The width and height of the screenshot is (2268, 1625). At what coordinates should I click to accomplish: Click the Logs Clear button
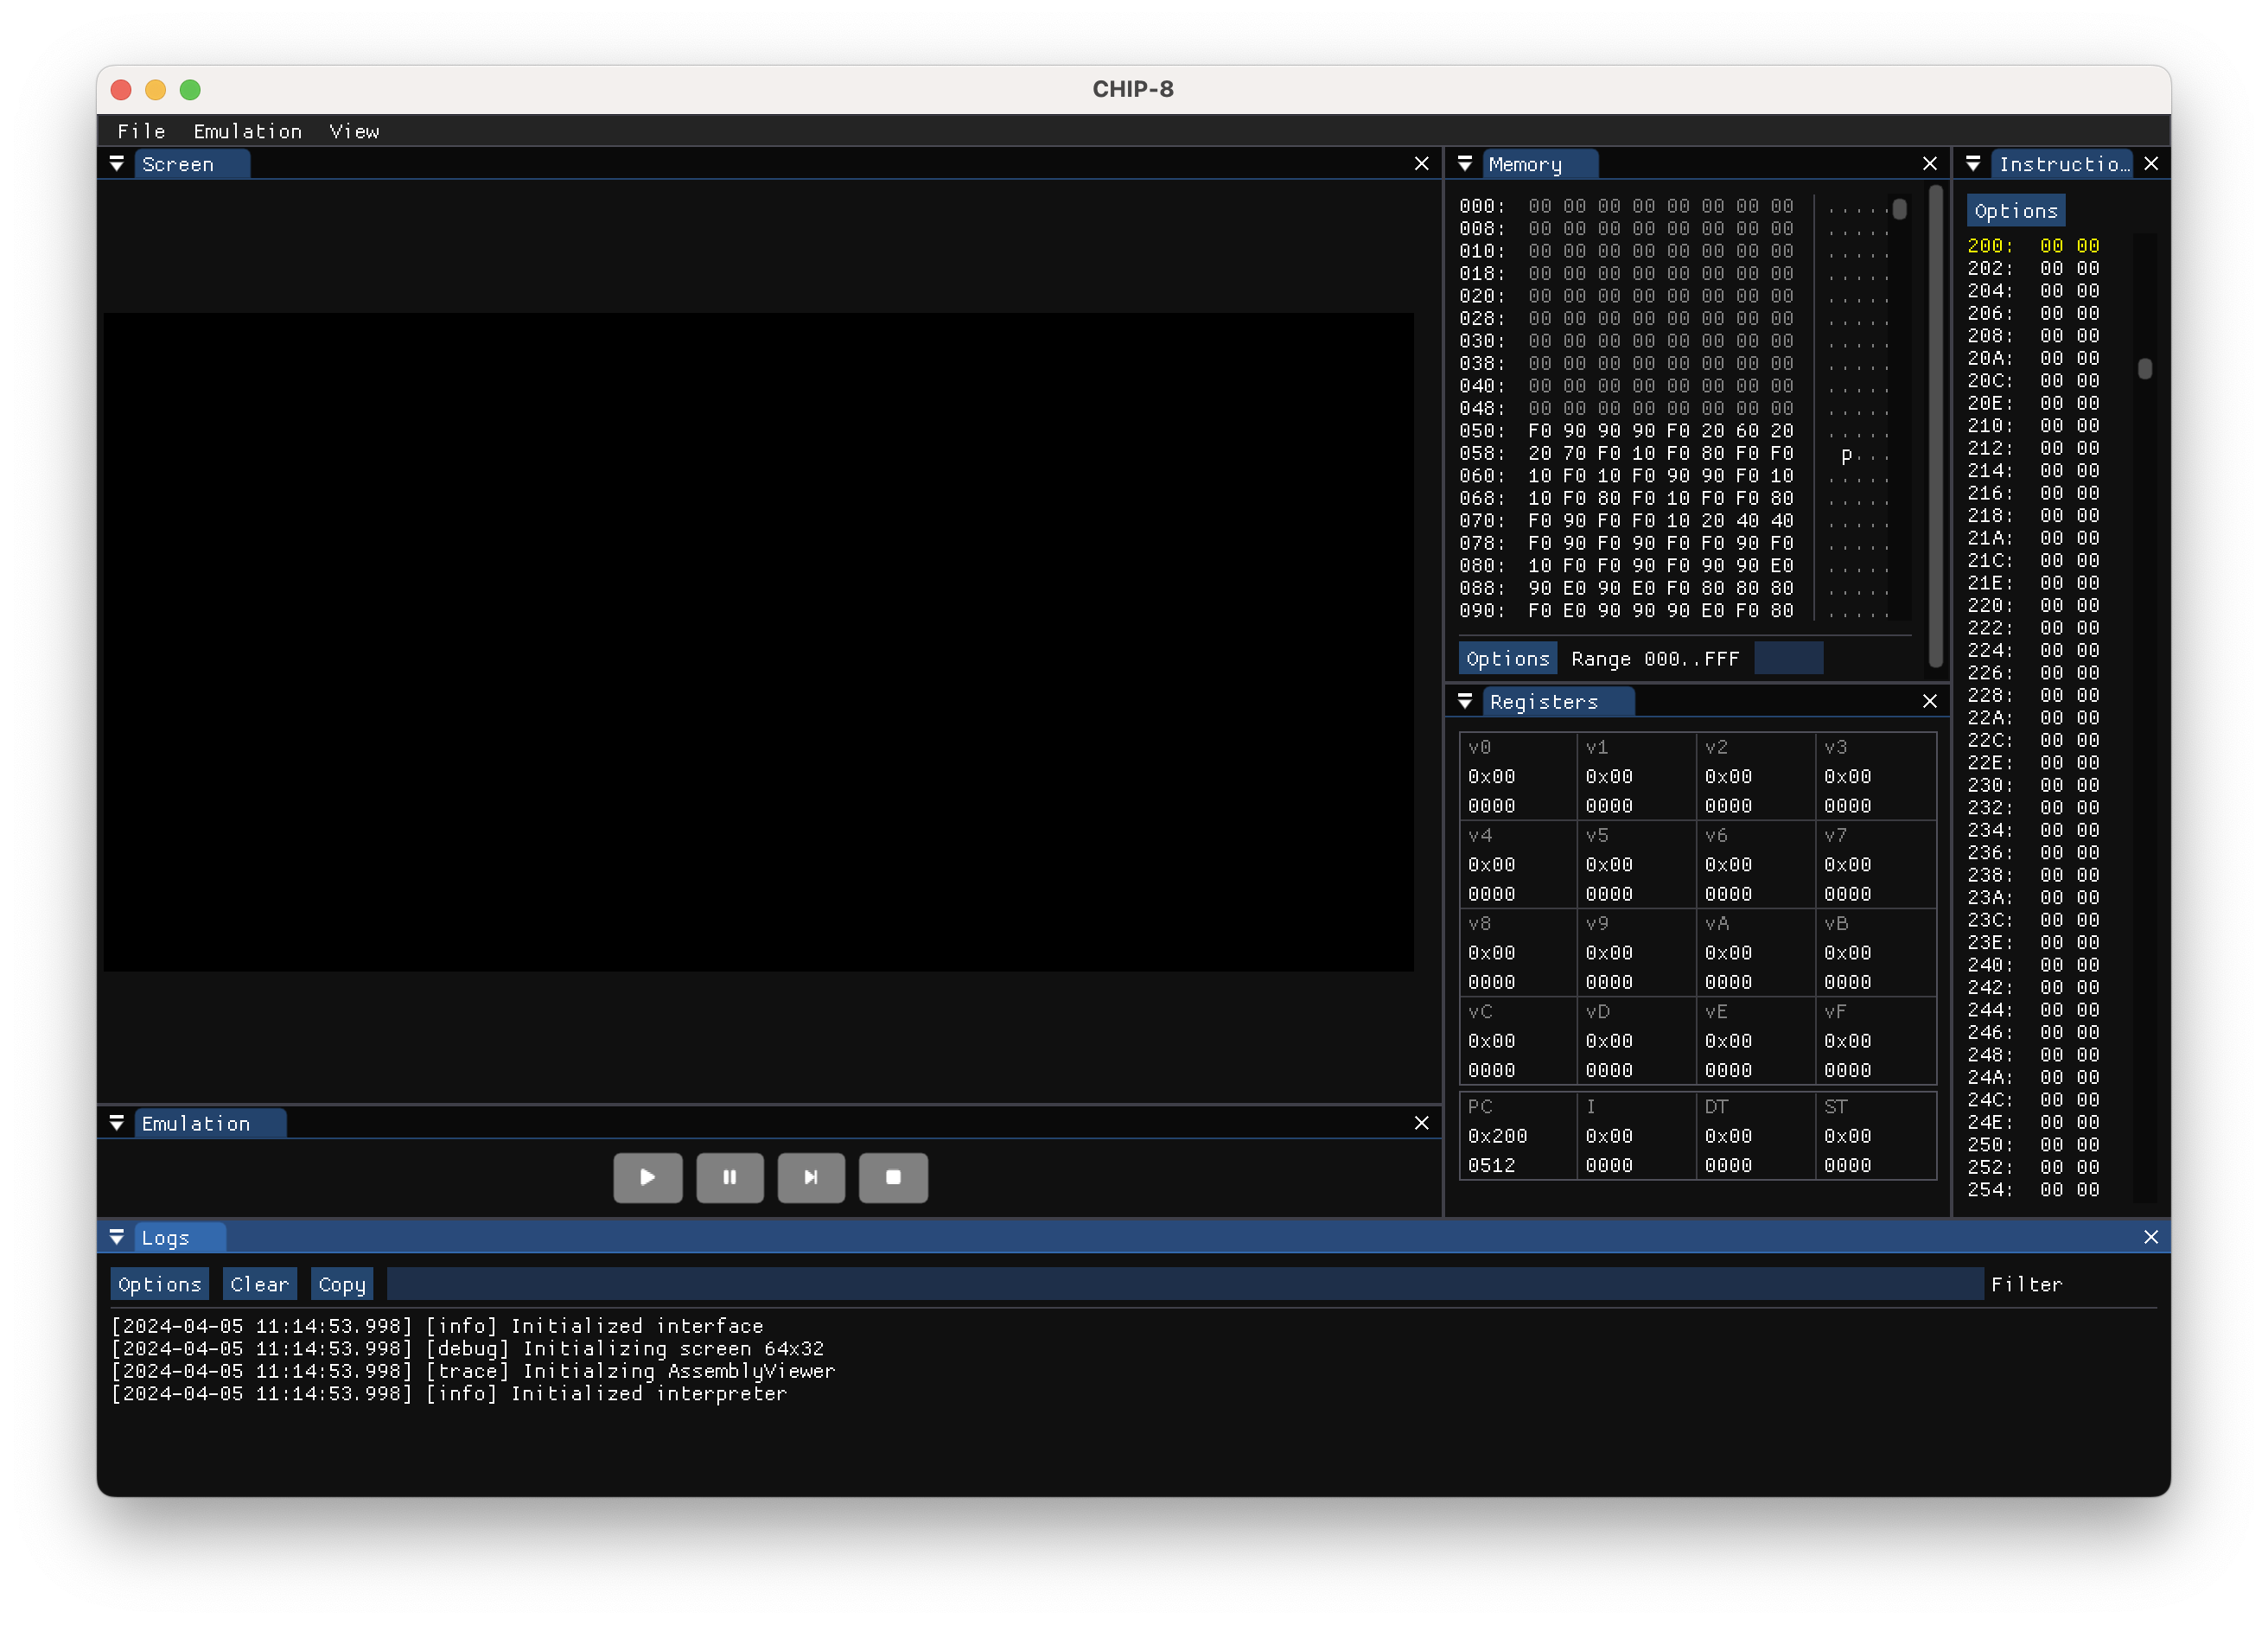258,1284
